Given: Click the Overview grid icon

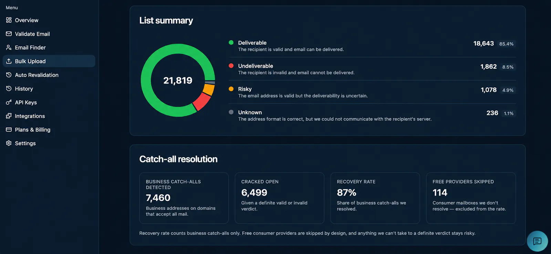Looking at the screenshot, I should point(9,20).
